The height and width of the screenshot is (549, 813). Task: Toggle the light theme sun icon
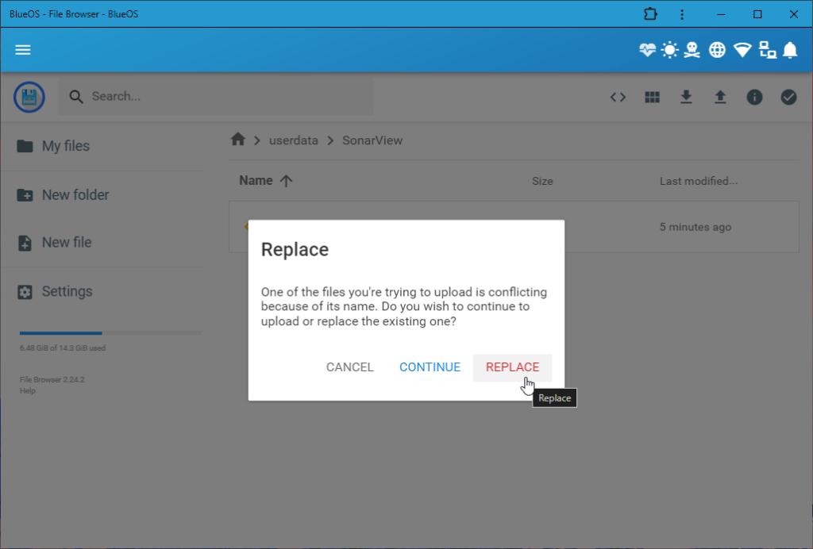669,49
